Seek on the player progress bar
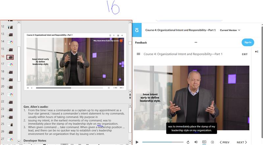 pos(163,142)
